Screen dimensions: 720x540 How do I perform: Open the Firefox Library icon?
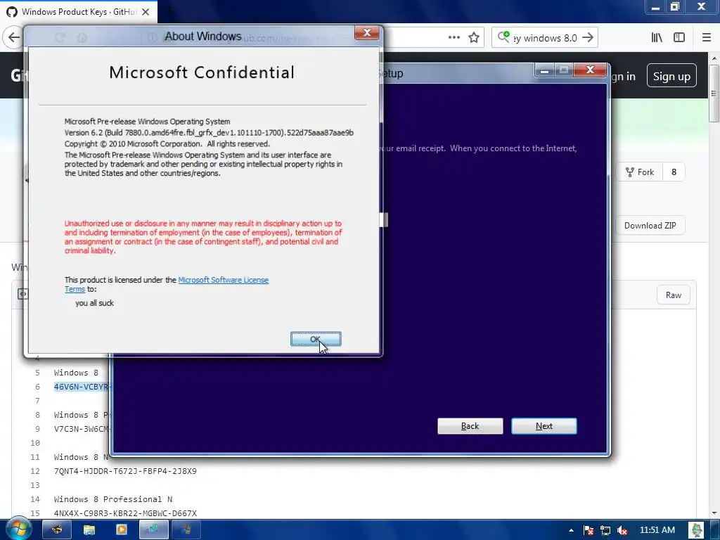tap(657, 38)
